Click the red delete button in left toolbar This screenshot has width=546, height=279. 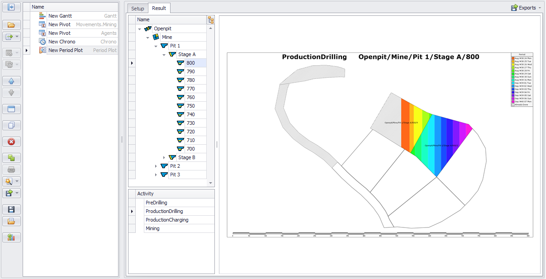[x=11, y=142]
